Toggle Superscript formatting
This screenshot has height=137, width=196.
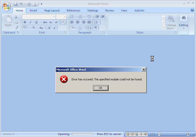(56, 22)
